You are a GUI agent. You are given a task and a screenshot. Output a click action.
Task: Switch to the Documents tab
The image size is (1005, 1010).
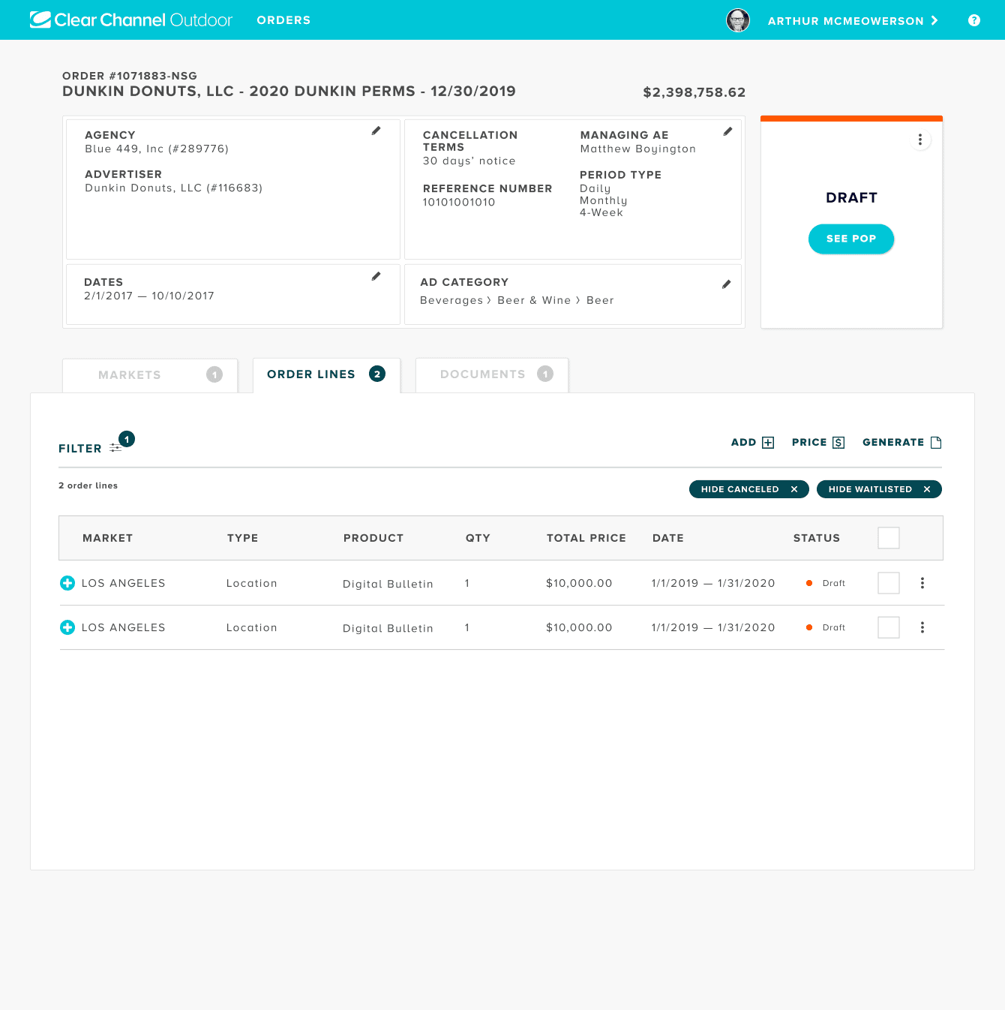pos(492,374)
